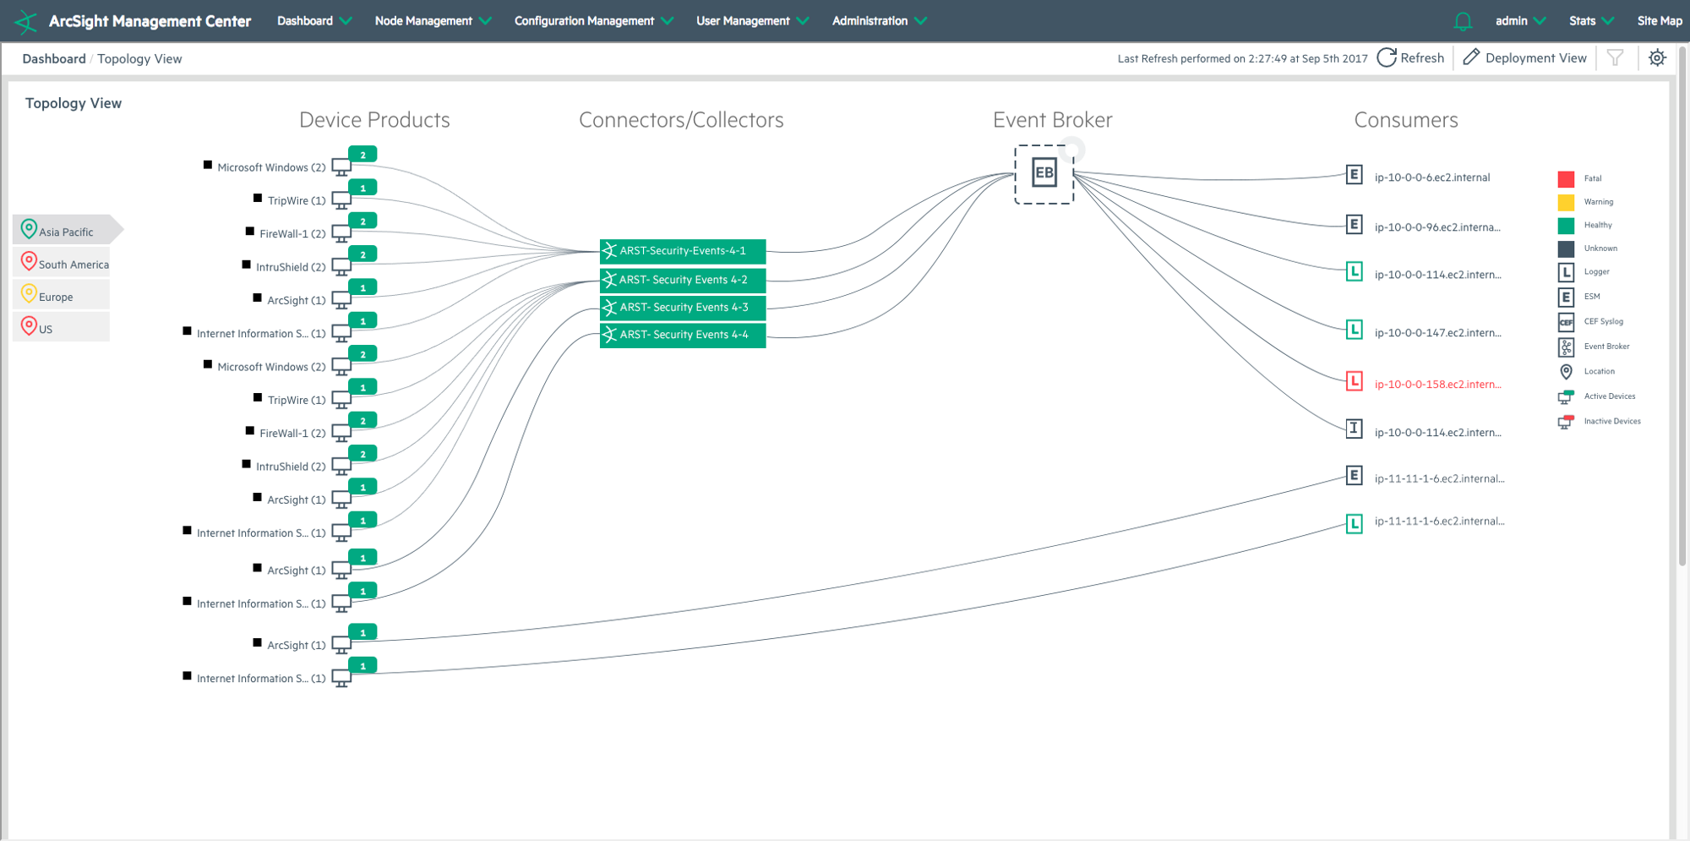Click the vertical page scrollbar
This screenshot has width=1690, height=841.
(x=1682, y=306)
